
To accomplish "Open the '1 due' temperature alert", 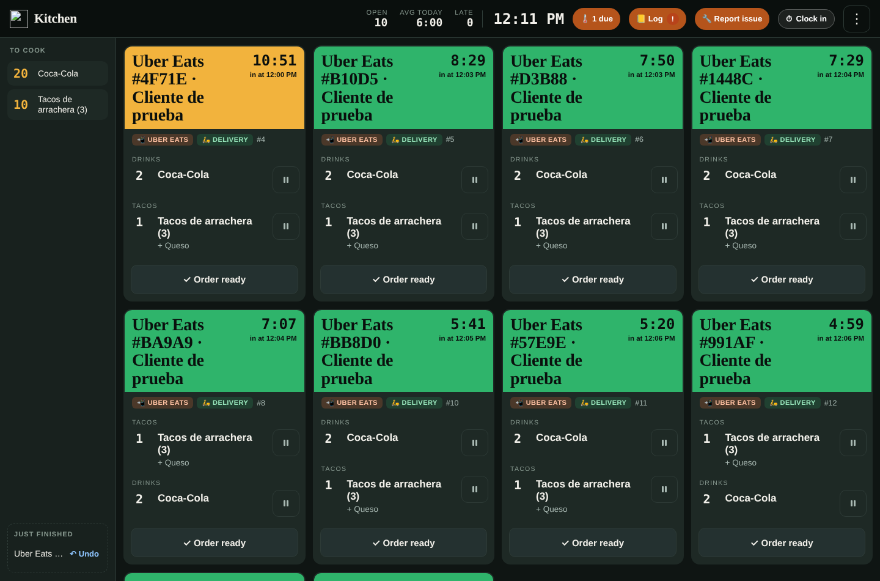I will coord(596,19).
